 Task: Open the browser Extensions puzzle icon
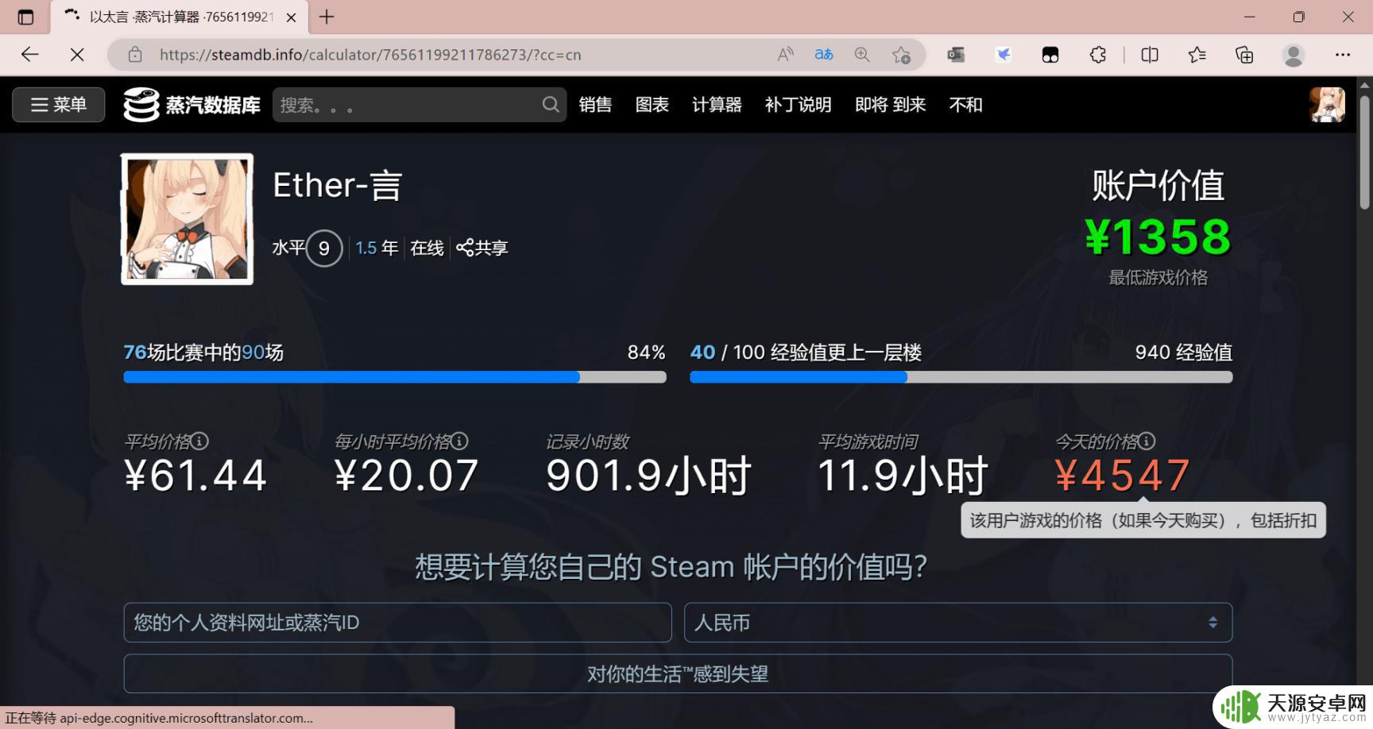1098,55
